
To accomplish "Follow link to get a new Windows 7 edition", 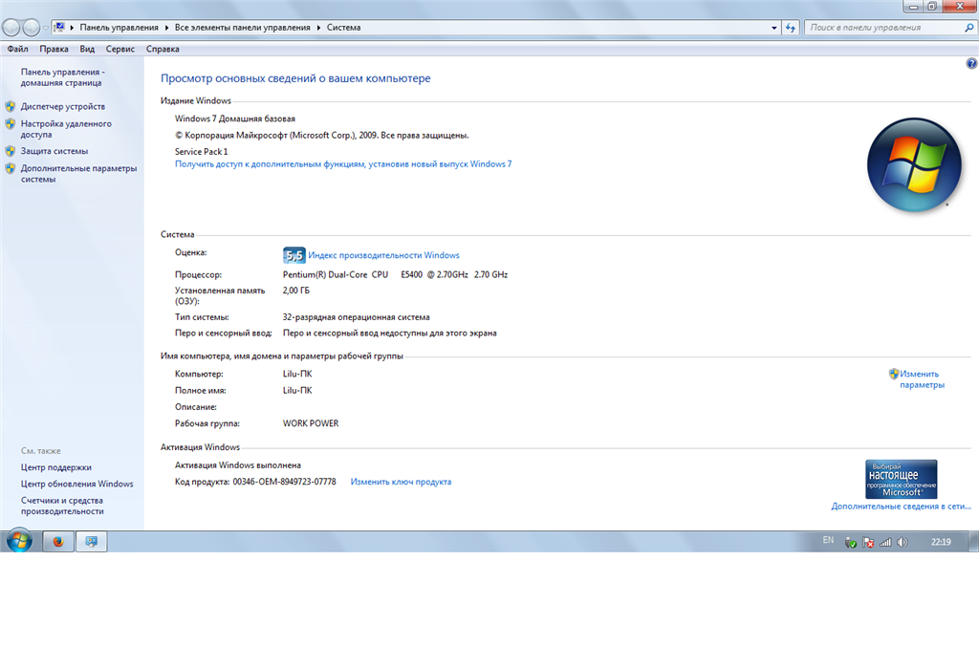I will click(x=343, y=164).
